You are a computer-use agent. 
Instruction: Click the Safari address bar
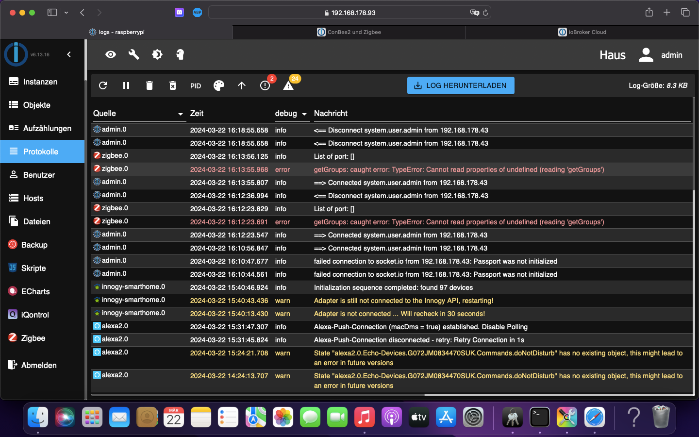click(x=349, y=13)
